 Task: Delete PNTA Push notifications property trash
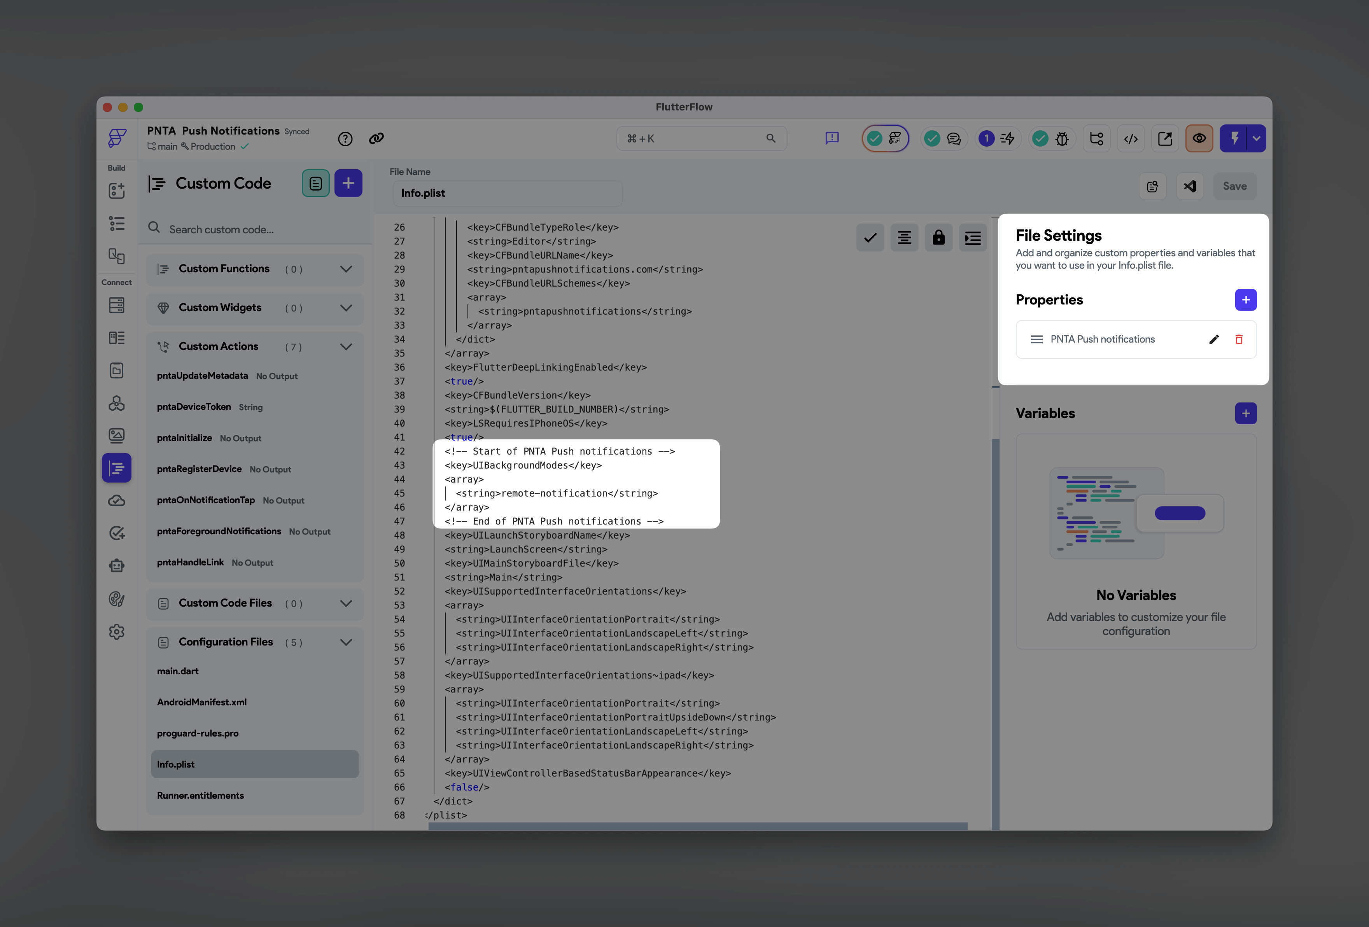coord(1238,340)
